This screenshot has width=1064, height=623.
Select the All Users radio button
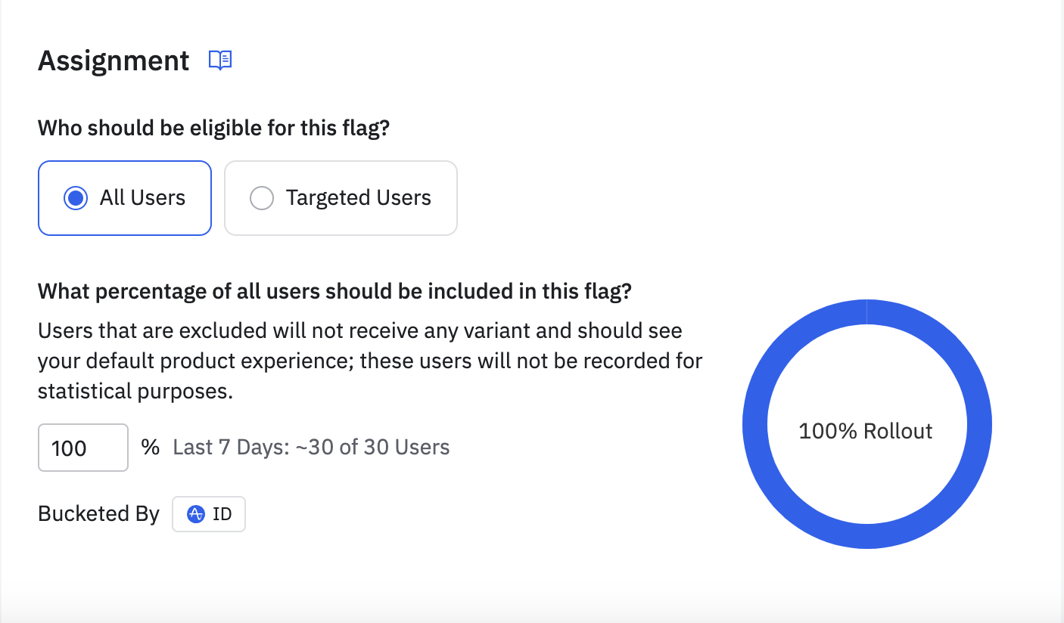click(76, 198)
